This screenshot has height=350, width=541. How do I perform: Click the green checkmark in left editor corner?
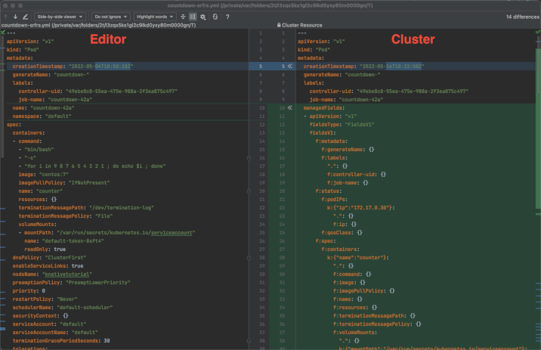coord(3,32)
